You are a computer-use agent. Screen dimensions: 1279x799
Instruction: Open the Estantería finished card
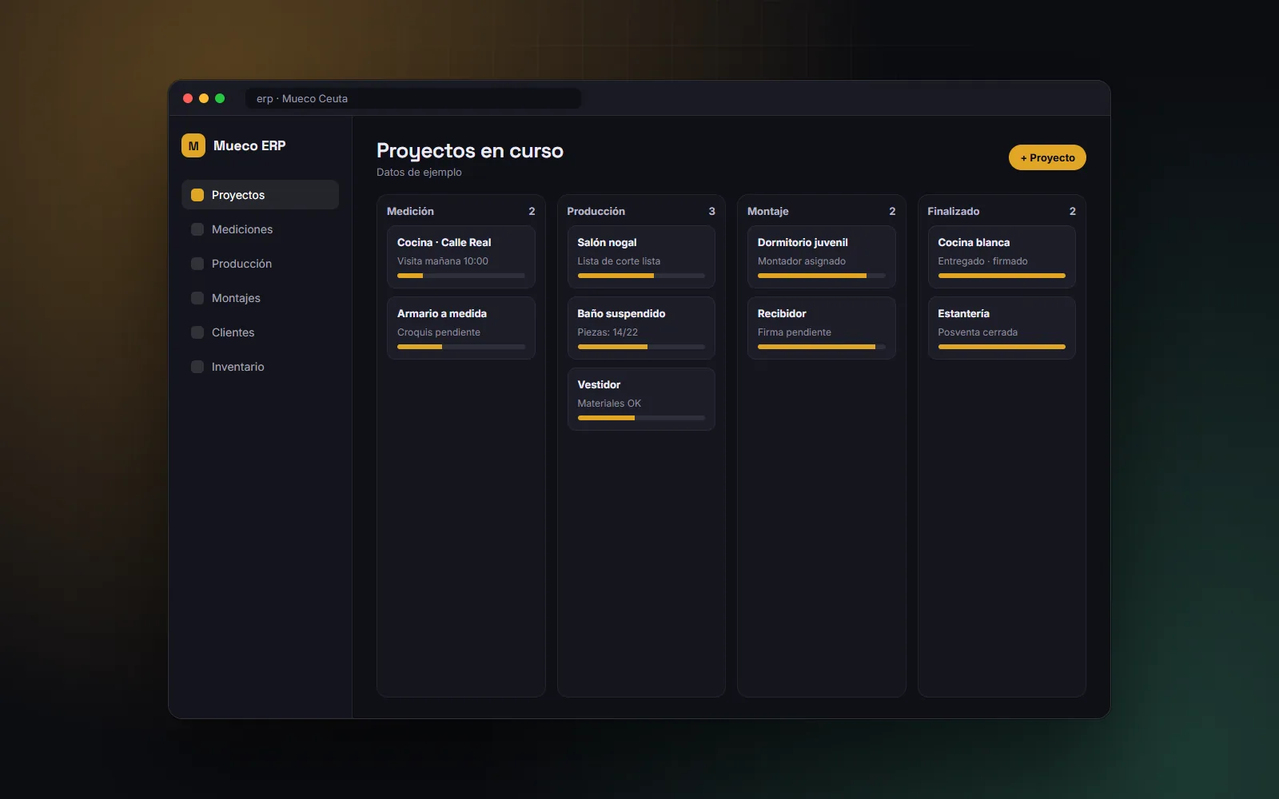pyautogui.click(x=1002, y=328)
